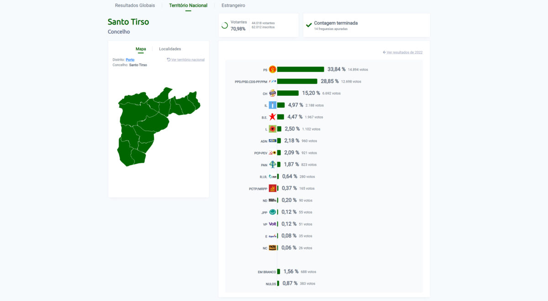Click the PPD/PSD.CDS-PP.PPM coalition logo
The height and width of the screenshot is (301, 548).
(273, 81)
